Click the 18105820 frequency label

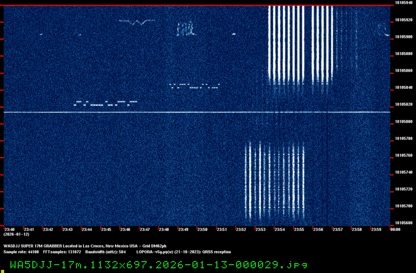pyautogui.click(x=404, y=105)
